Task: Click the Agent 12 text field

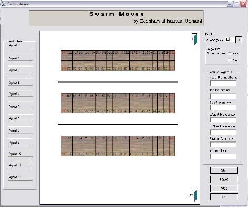Action: 21,183
